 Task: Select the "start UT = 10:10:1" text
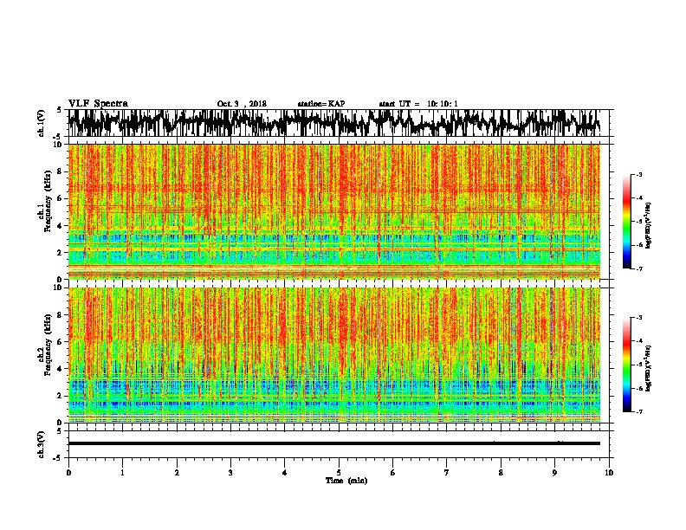[x=418, y=104]
